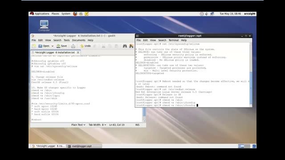Open terminal Help menu

(x=184, y=40)
